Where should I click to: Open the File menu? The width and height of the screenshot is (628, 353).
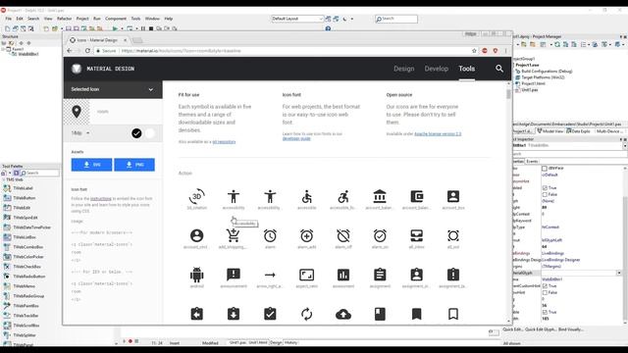(9, 19)
